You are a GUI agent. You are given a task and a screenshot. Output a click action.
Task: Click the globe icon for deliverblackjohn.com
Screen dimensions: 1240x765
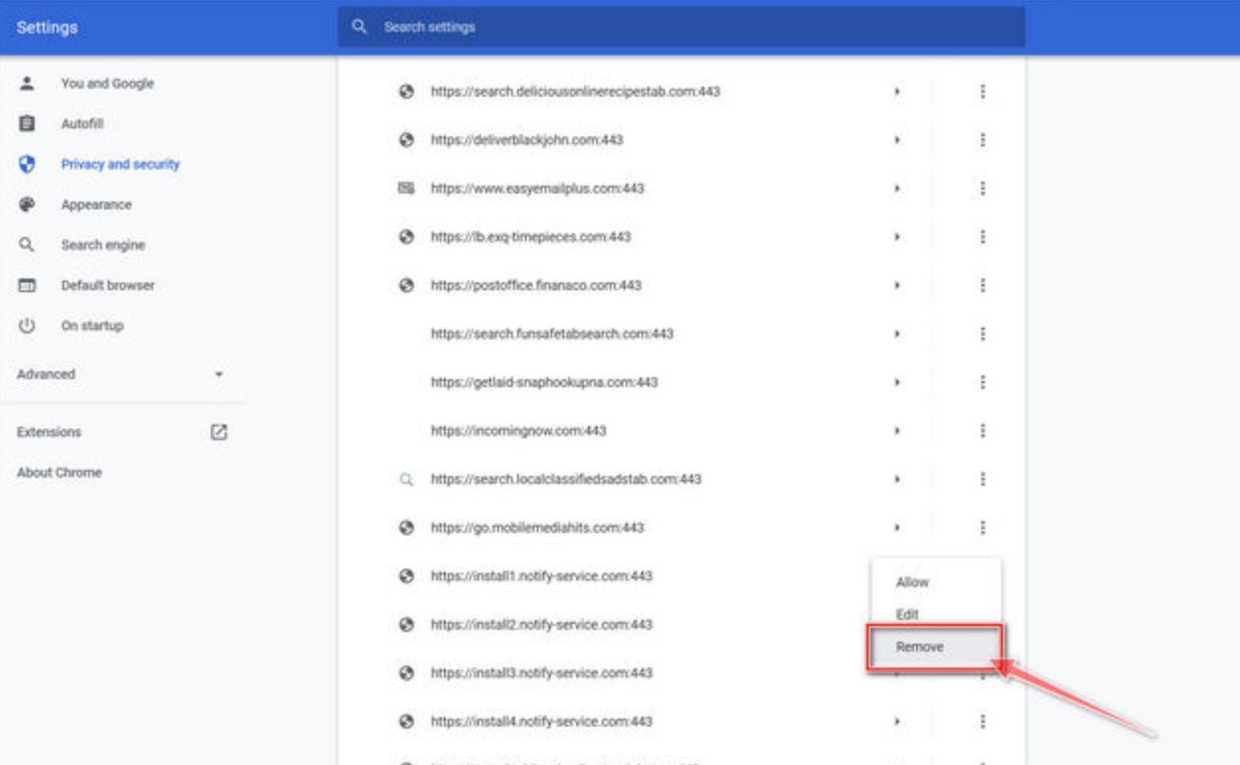(x=406, y=140)
